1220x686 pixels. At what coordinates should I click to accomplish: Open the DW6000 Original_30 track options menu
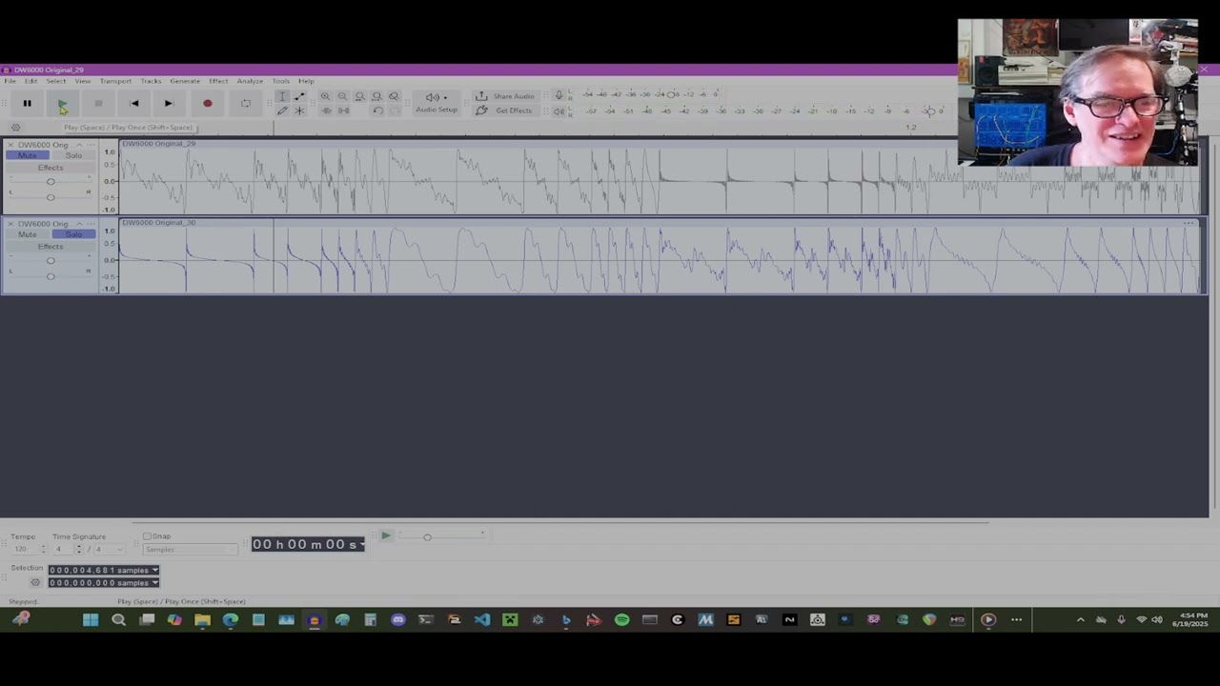coord(91,224)
